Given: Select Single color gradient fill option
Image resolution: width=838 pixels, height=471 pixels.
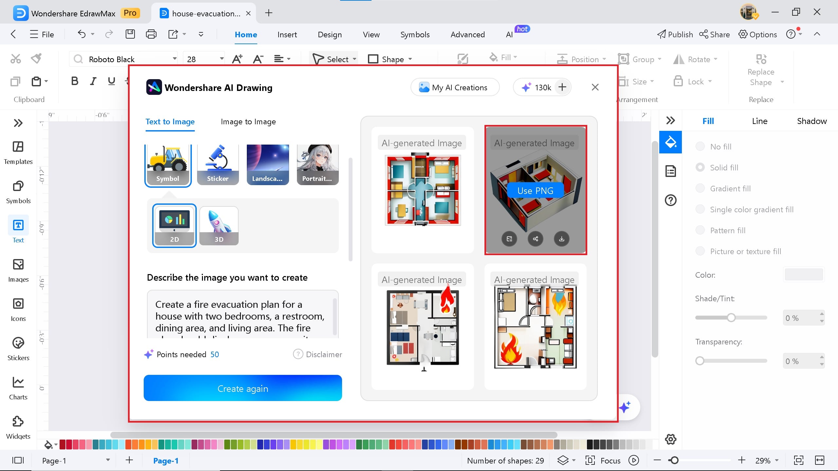Looking at the screenshot, I should 700,209.
